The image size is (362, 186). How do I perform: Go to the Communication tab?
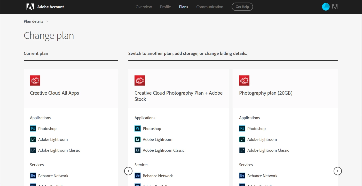click(x=210, y=7)
